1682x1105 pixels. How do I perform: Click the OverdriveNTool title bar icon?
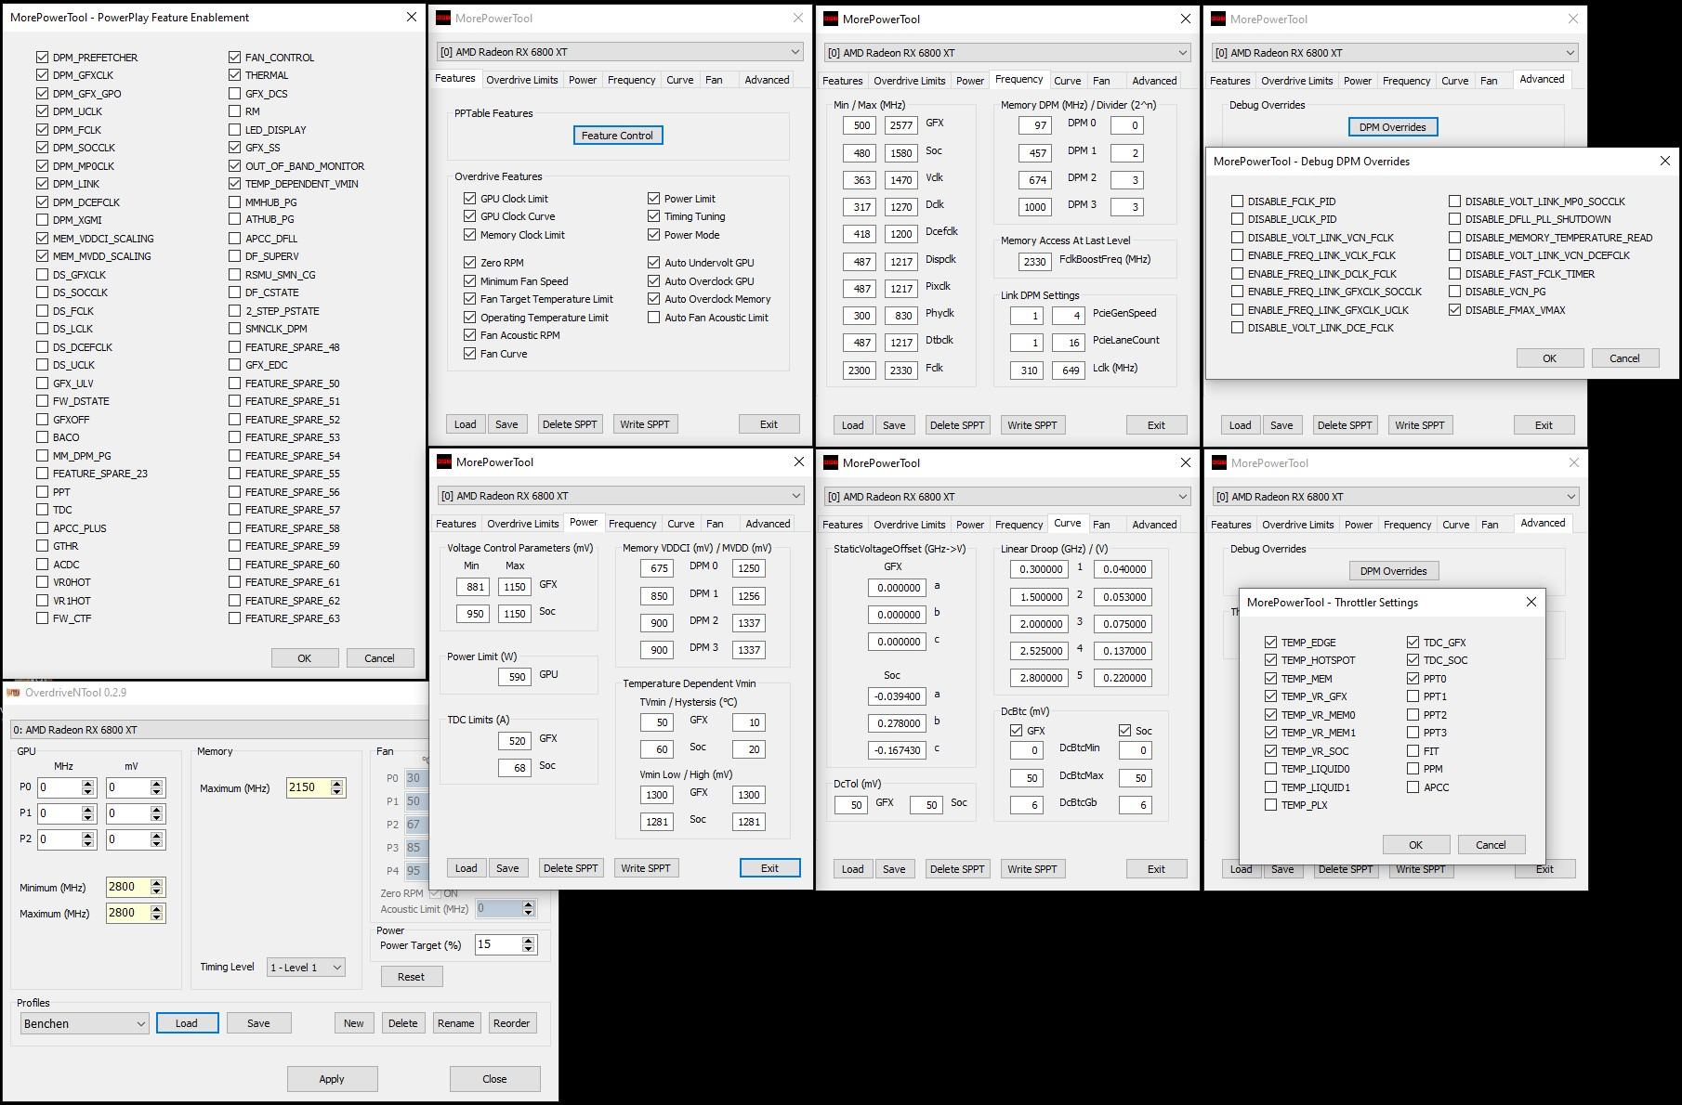click(13, 692)
